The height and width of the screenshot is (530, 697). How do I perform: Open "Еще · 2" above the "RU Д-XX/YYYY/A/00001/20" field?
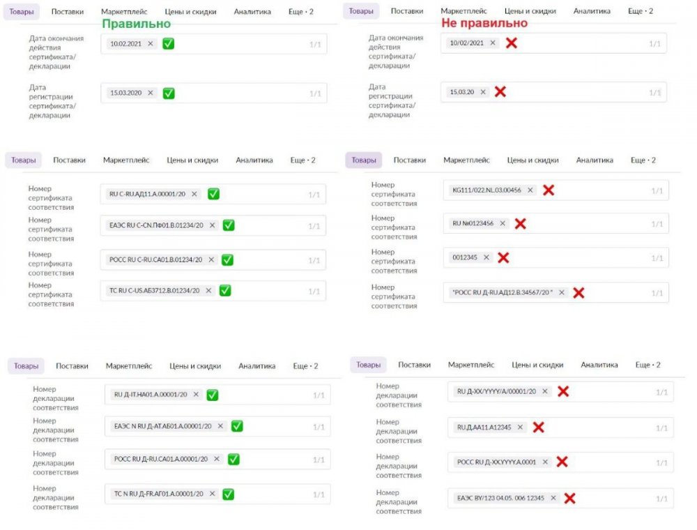pyautogui.click(x=648, y=365)
